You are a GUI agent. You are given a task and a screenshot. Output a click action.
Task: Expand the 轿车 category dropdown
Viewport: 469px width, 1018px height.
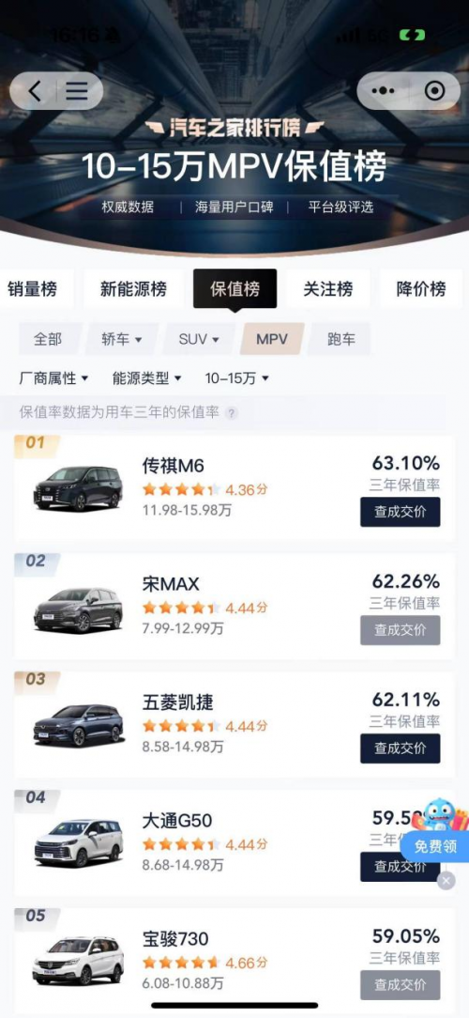point(121,339)
